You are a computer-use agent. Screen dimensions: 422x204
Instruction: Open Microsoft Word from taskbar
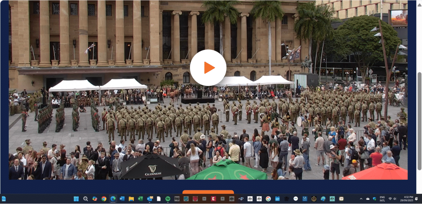[122, 199]
